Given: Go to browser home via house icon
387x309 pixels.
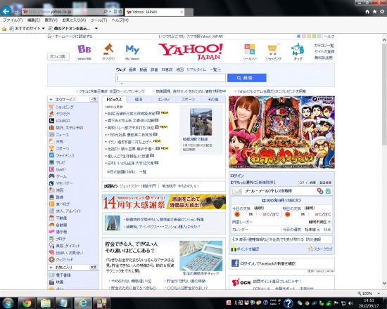Looking at the screenshot, I should tap(367, 11).
